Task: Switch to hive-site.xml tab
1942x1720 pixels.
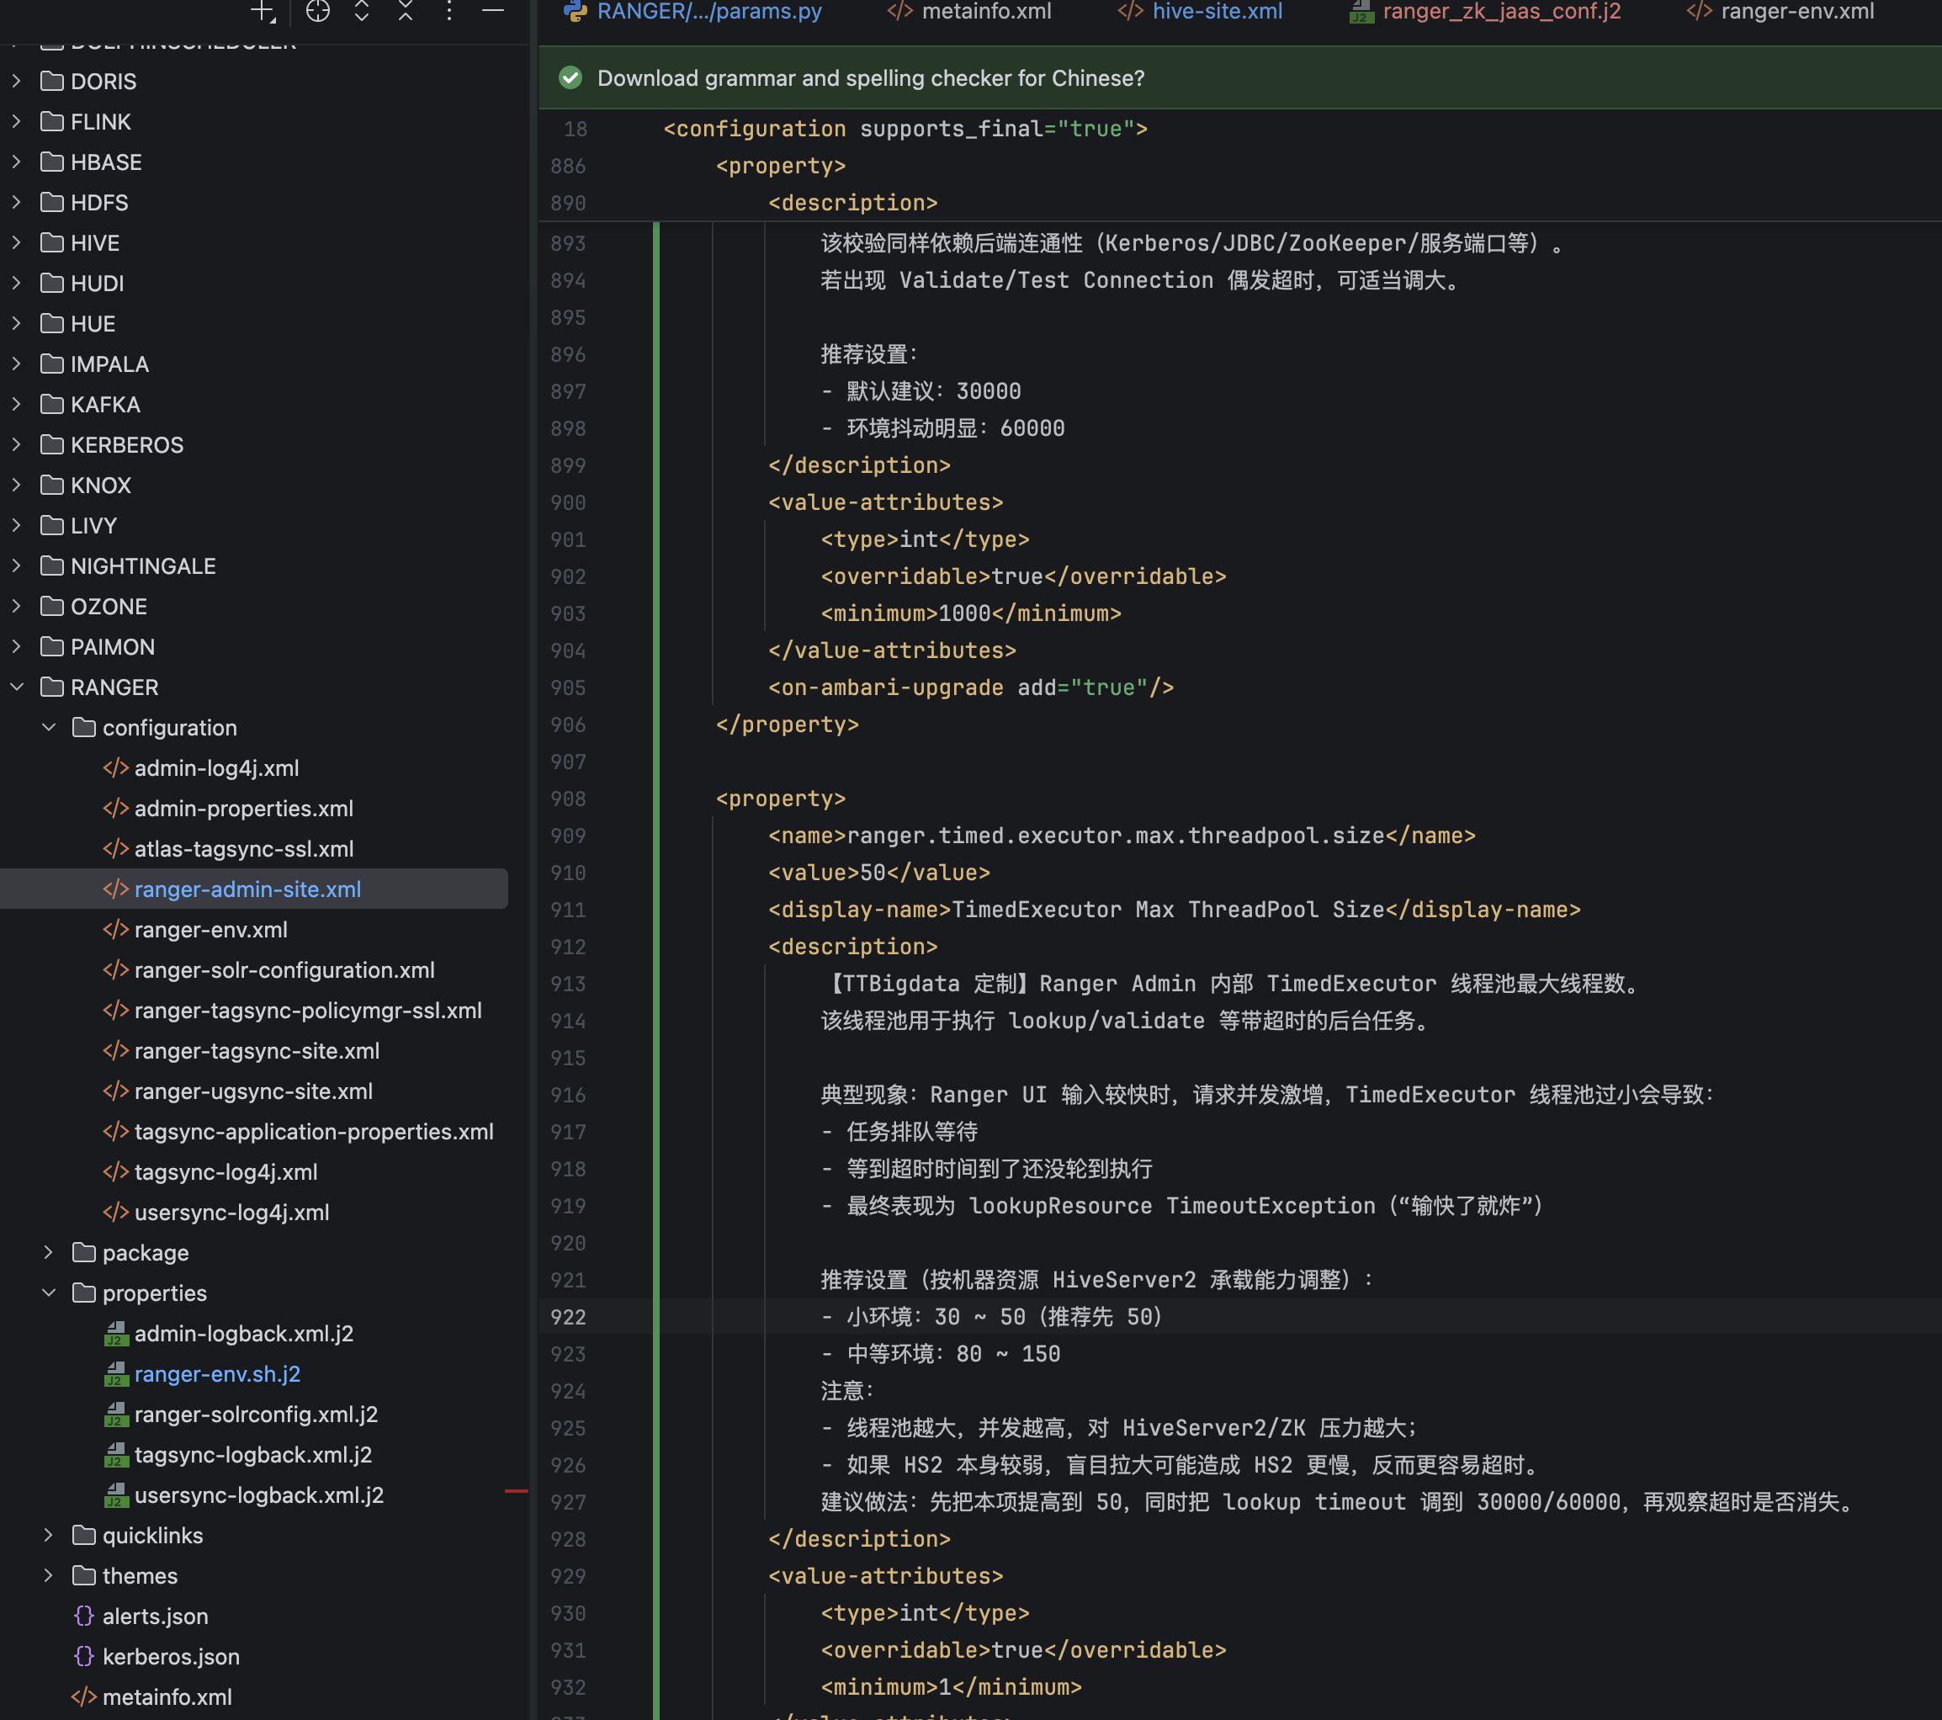Action: coord(1216,12)
